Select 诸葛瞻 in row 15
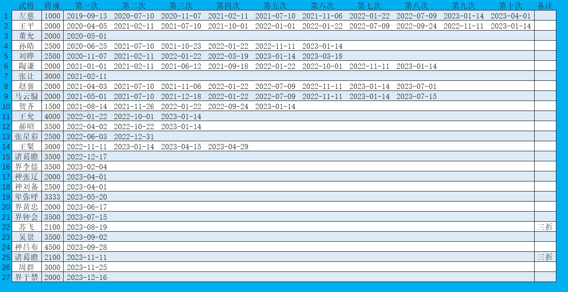The width and height of the screenshot is (568, 292). (27, 157)
